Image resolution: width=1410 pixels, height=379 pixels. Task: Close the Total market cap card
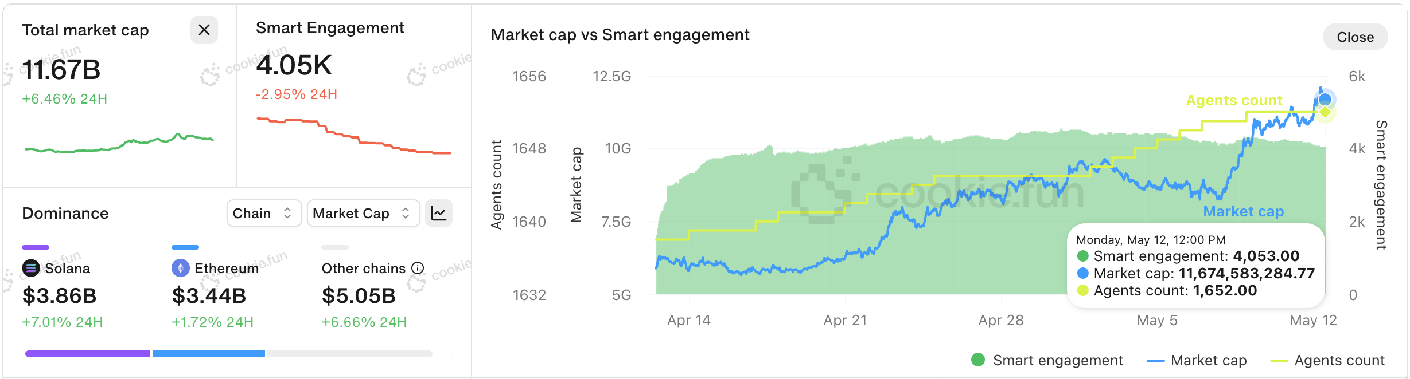click(204, 30)
